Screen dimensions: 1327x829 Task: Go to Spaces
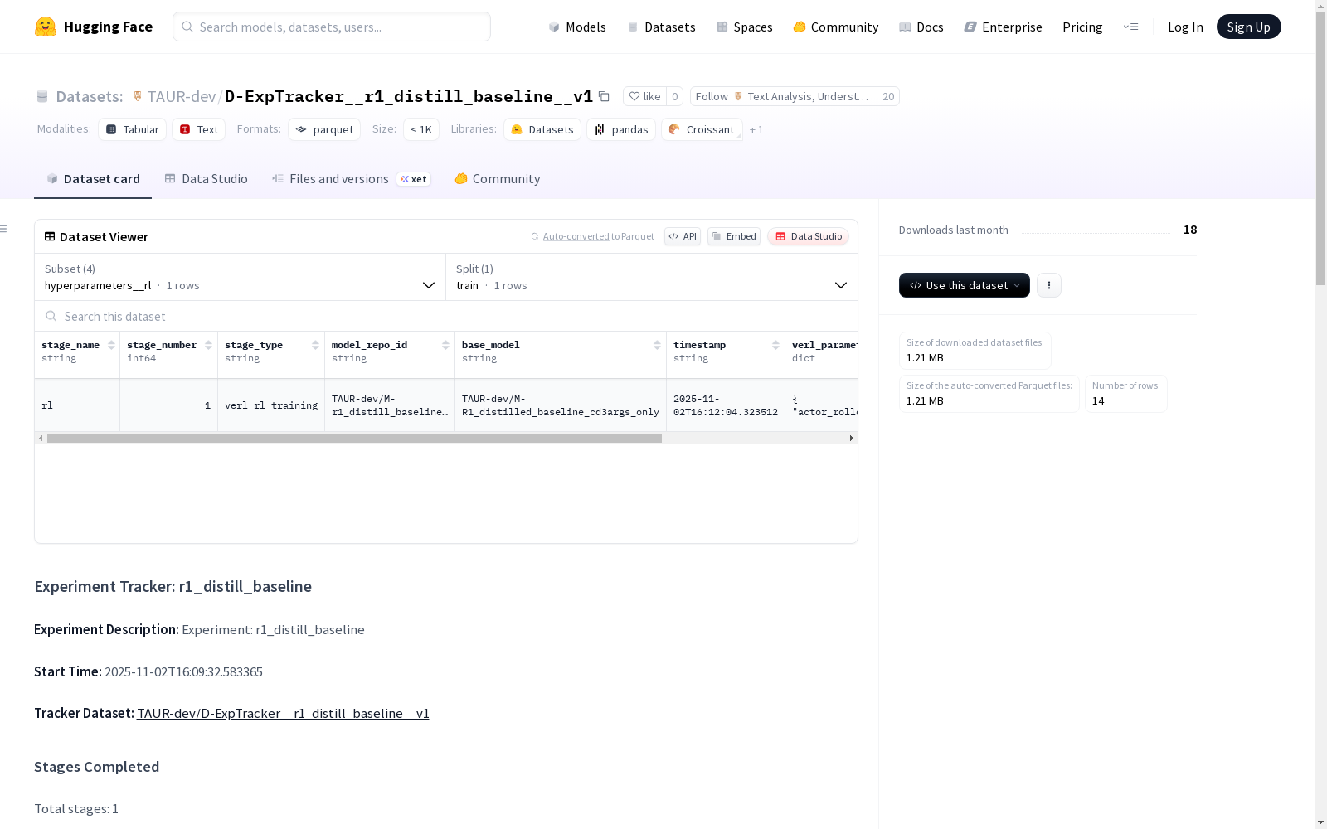744,27
